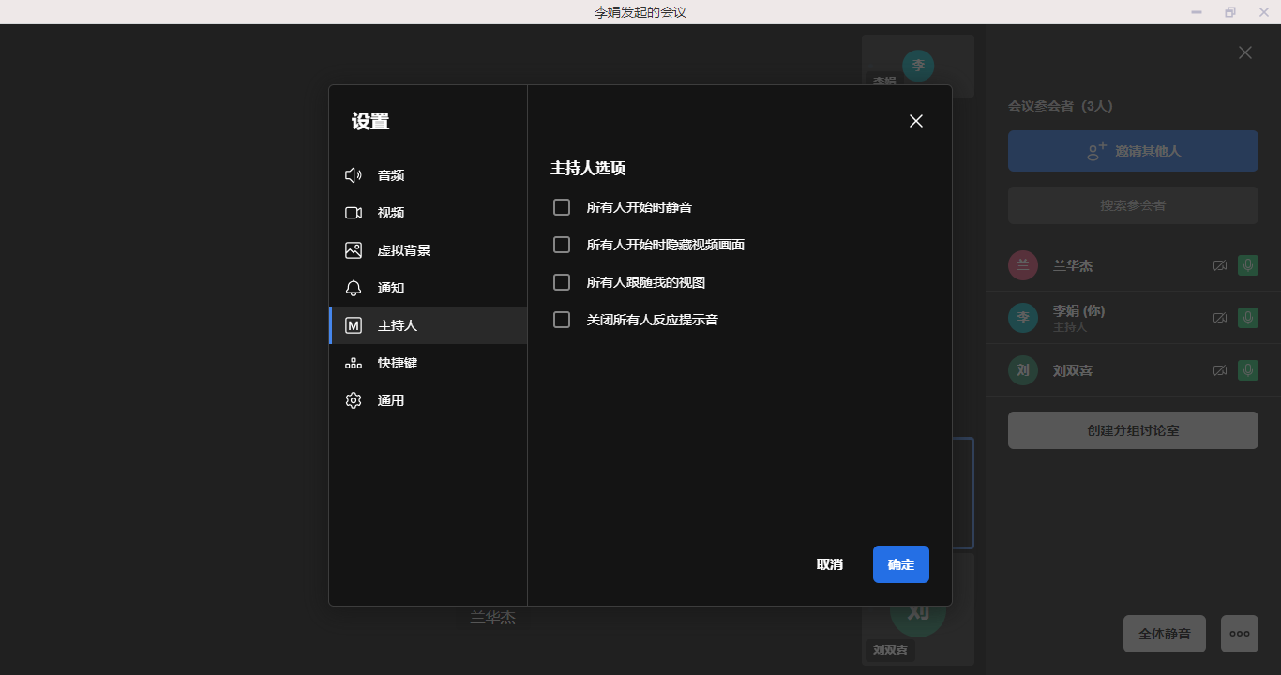Image resolution: width=1281 pixels, height=675 pixels.
Task: Click the 虚拟背景 picture icon
Action: [x=354, y=250]
